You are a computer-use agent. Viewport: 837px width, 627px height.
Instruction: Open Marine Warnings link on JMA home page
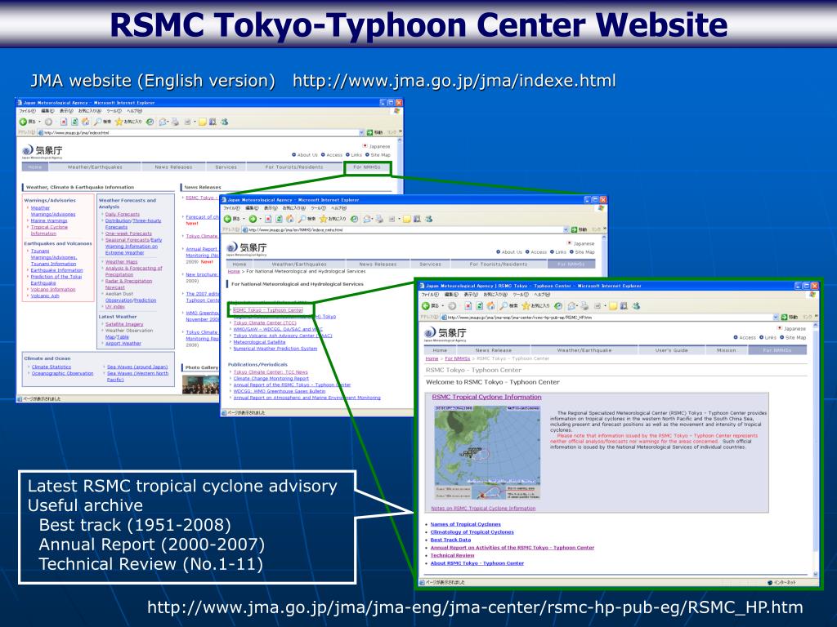point(49,220)
